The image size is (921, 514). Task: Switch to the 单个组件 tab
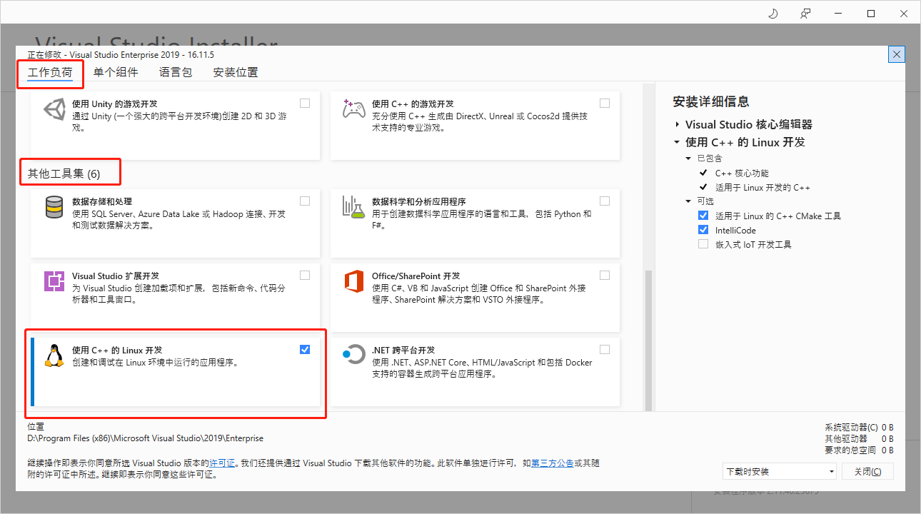pos(116,71)
